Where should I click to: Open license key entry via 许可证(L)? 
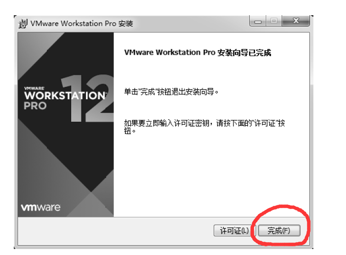coord(234,231)
